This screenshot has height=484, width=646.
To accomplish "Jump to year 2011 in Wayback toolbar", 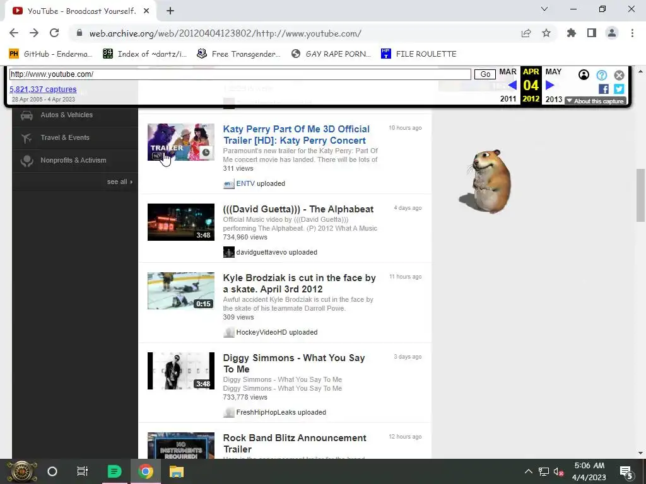I will point(508,99).
